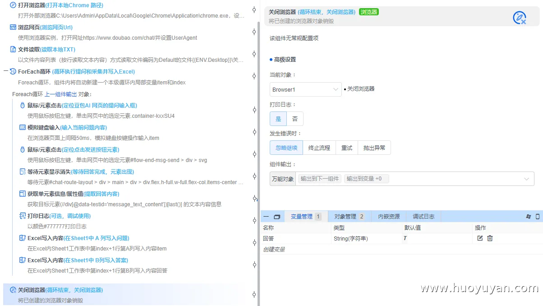Open the 万能对象 output type selector

[x=283, y=179]
